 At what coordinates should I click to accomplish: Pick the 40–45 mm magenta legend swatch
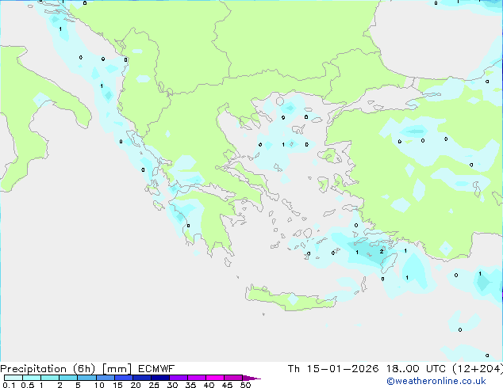point(215,378)
